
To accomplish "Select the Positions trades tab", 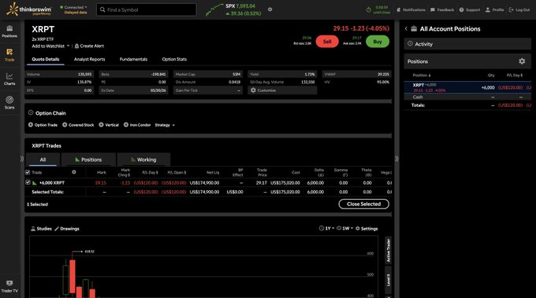I will [88, 160].
